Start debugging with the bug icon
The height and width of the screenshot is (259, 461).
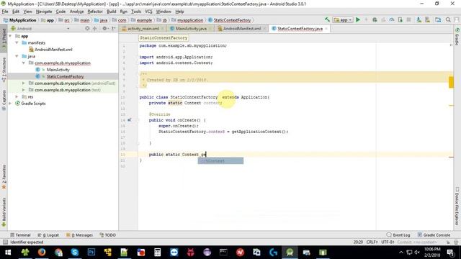375,19
